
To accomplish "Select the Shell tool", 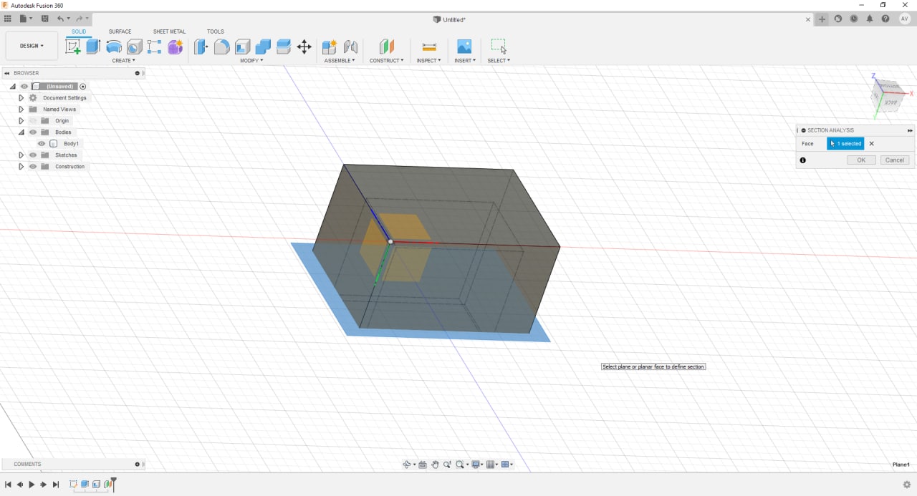I will click(x=243, y=47).
